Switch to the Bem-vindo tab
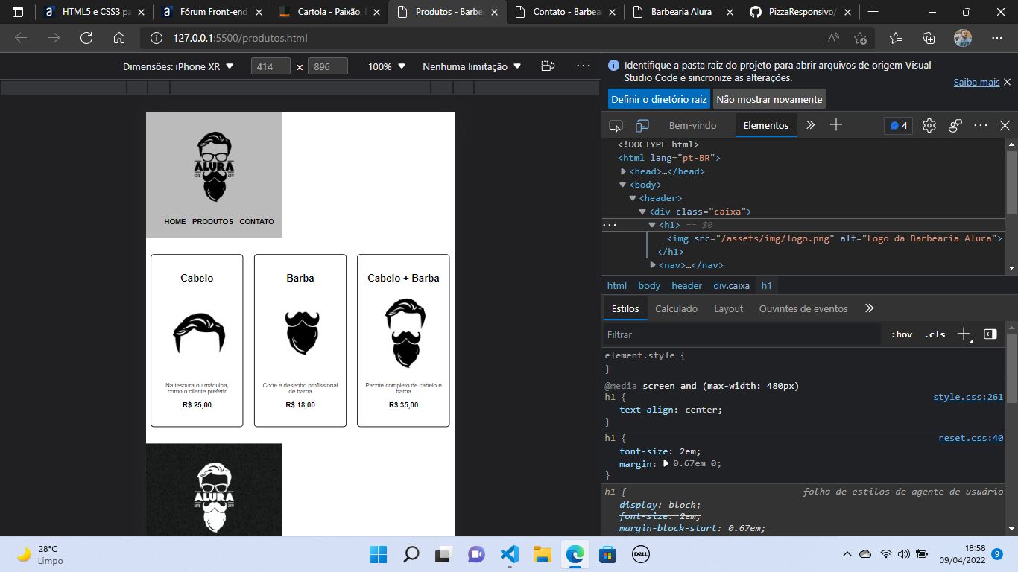The image size is (1018, 572). (692, 125)
